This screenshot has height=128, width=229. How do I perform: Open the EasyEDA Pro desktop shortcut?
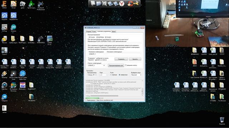tap(14, 16)
